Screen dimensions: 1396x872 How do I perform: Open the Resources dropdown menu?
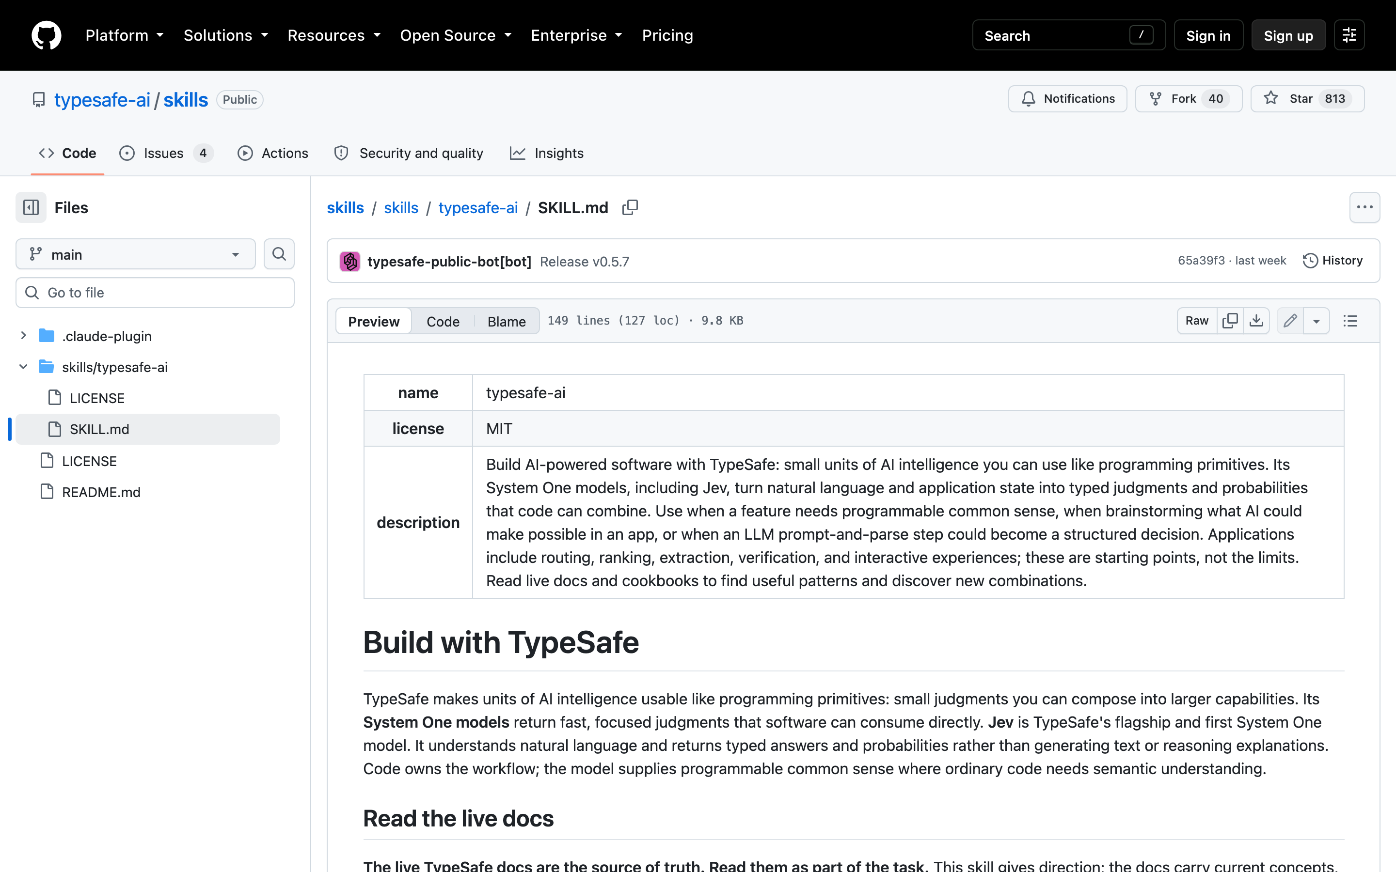click(334, 35)
